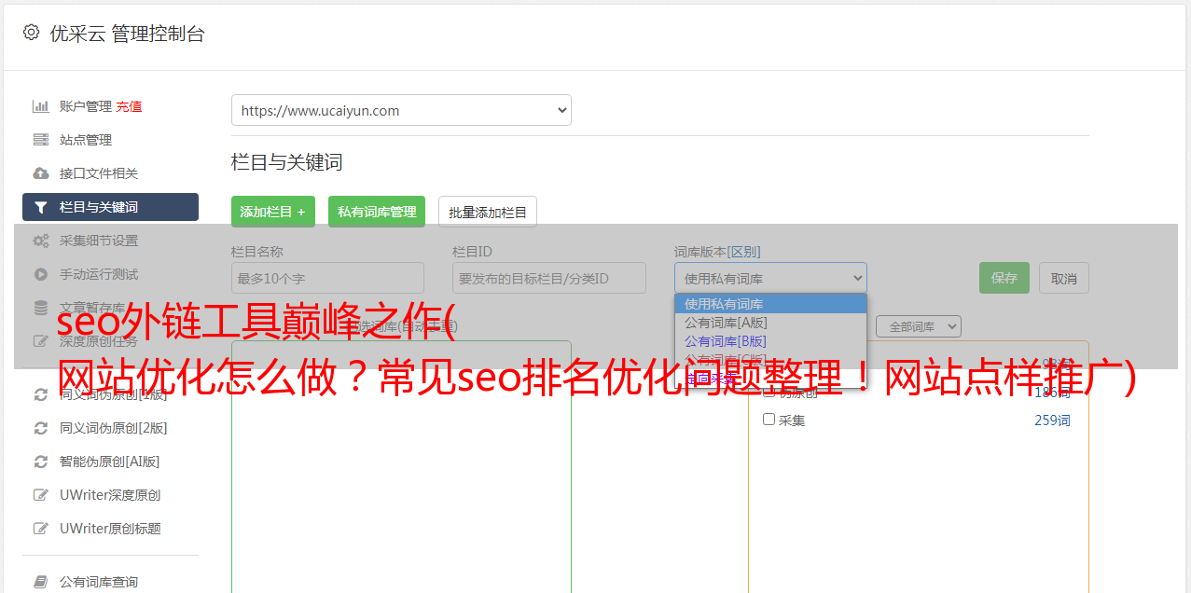The height and width of the screenshot is (593, 1191).
Task: Click the cloud upload icon for 接口文件相关
Action: point(41,173)
